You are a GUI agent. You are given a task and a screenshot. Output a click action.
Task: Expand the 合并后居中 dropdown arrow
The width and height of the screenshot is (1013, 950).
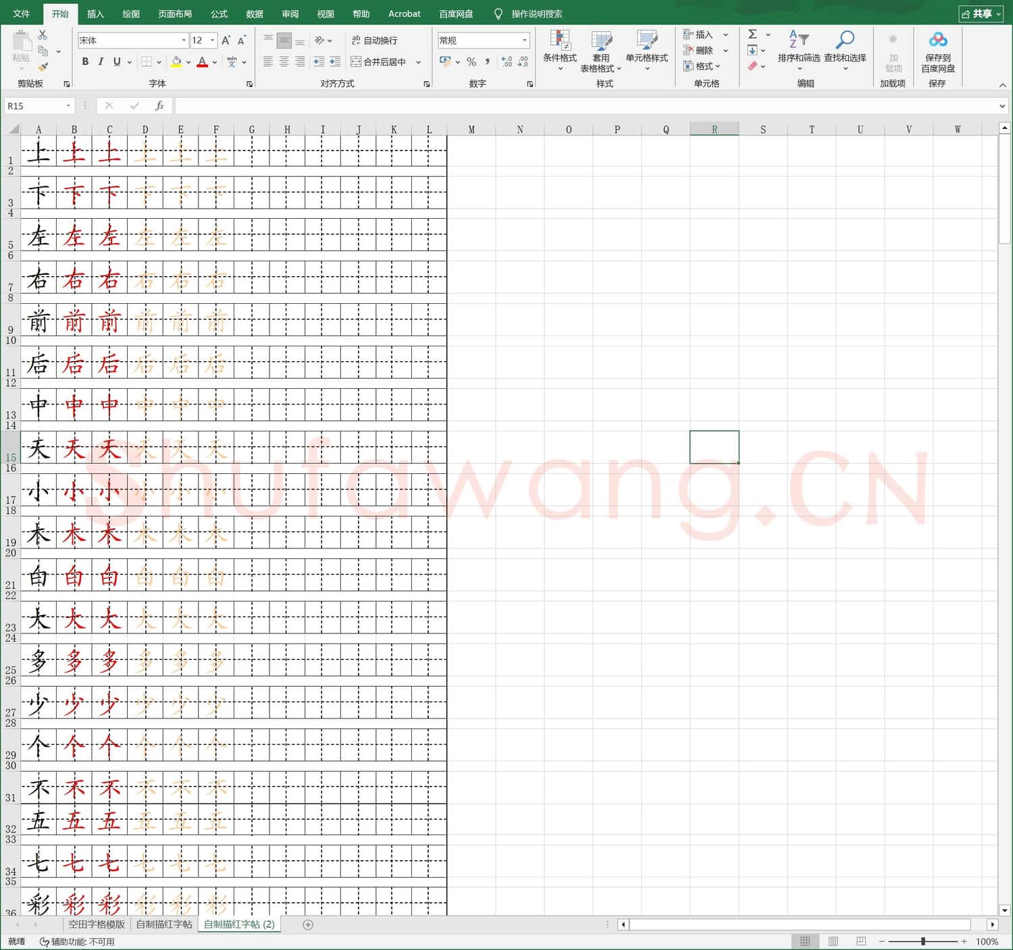coord(419,62)
